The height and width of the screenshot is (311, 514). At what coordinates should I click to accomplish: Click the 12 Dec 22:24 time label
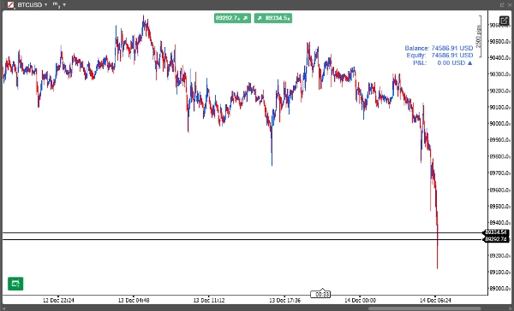[x=58, y=300]
